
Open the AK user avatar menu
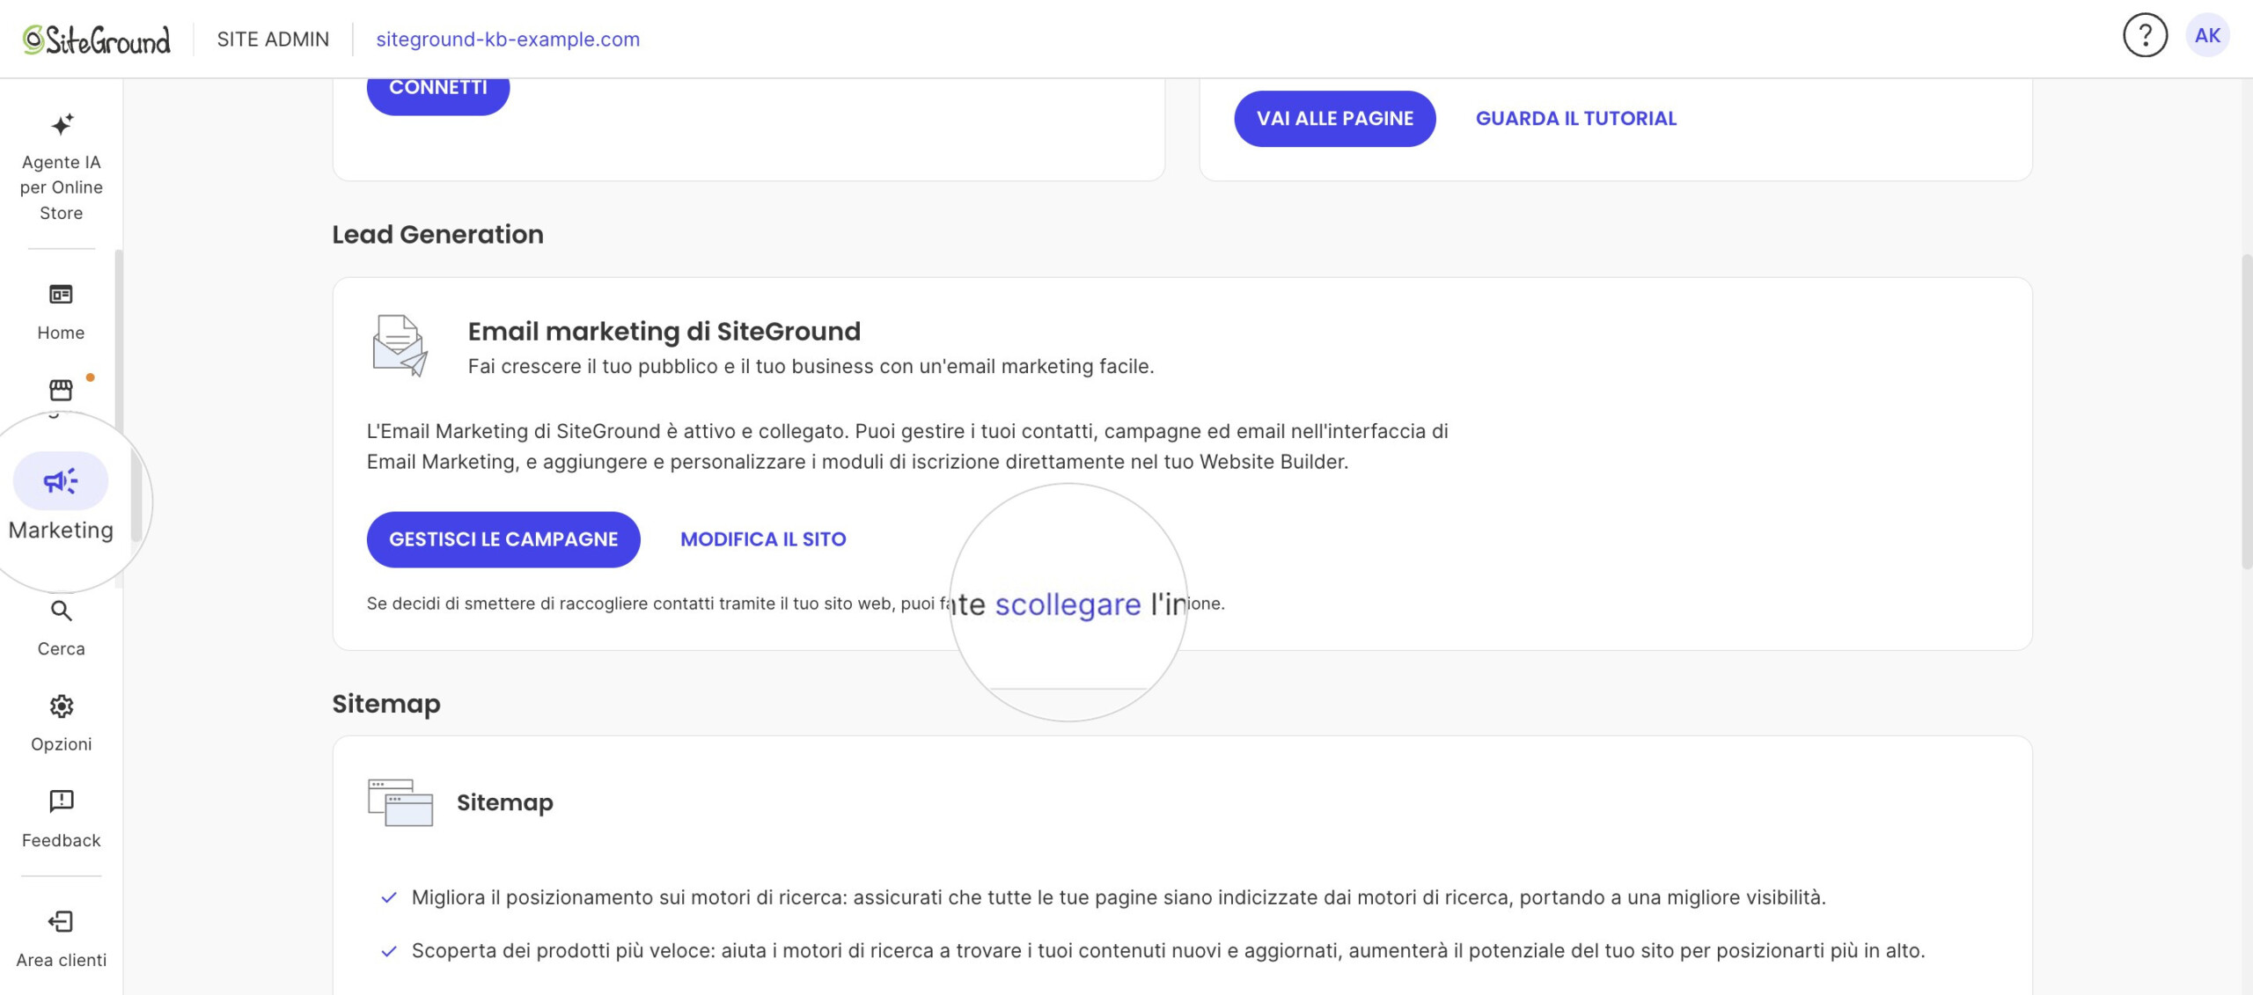pyautogui.click(x=2207, y=36)
